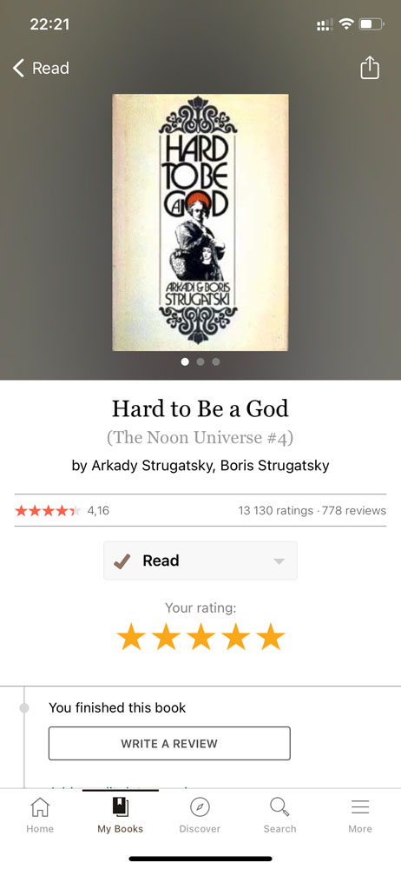Expand the Read shelf dropdown arrow
This screenshot has height=869, width=401.
click(279, 561)
